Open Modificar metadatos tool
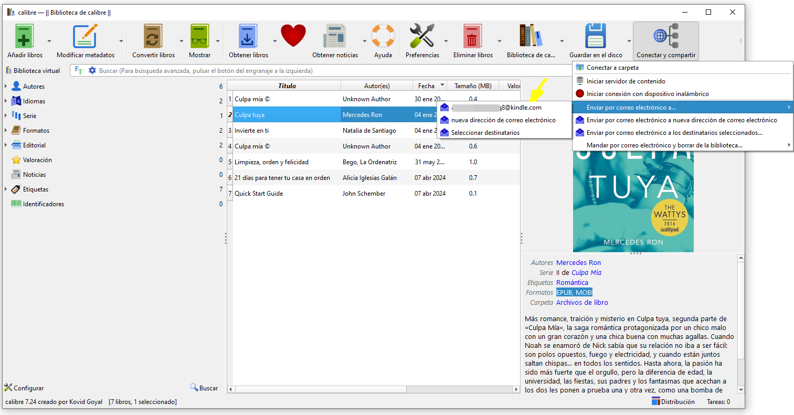794x415 pixels. click(x=85, y=37)
